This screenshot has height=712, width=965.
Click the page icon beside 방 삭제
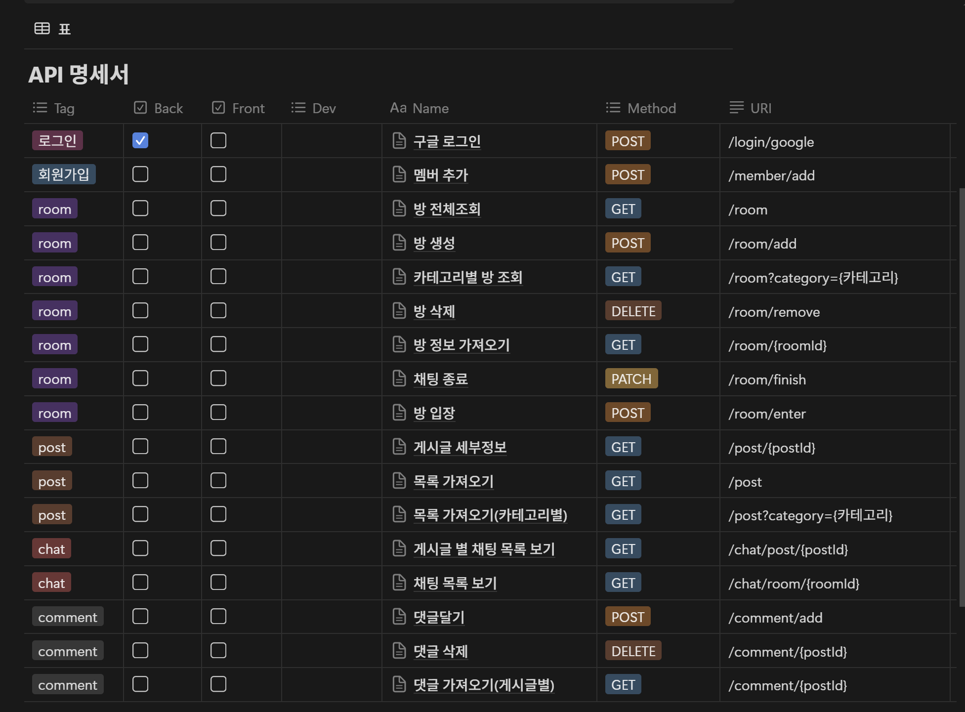[x=399, y=311]
